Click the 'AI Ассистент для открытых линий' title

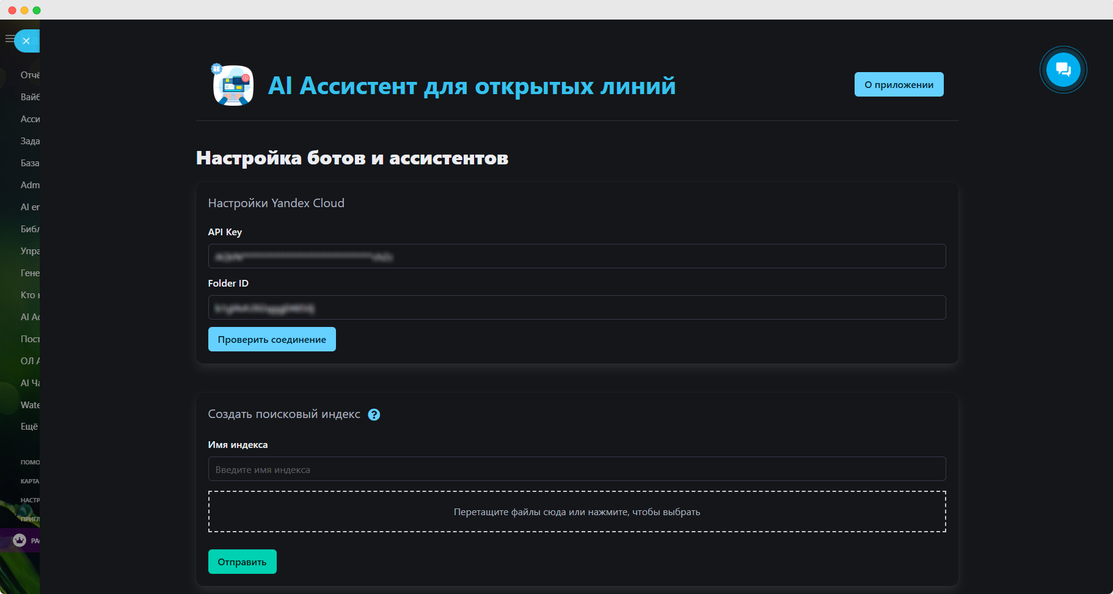(x=472, y=86)
